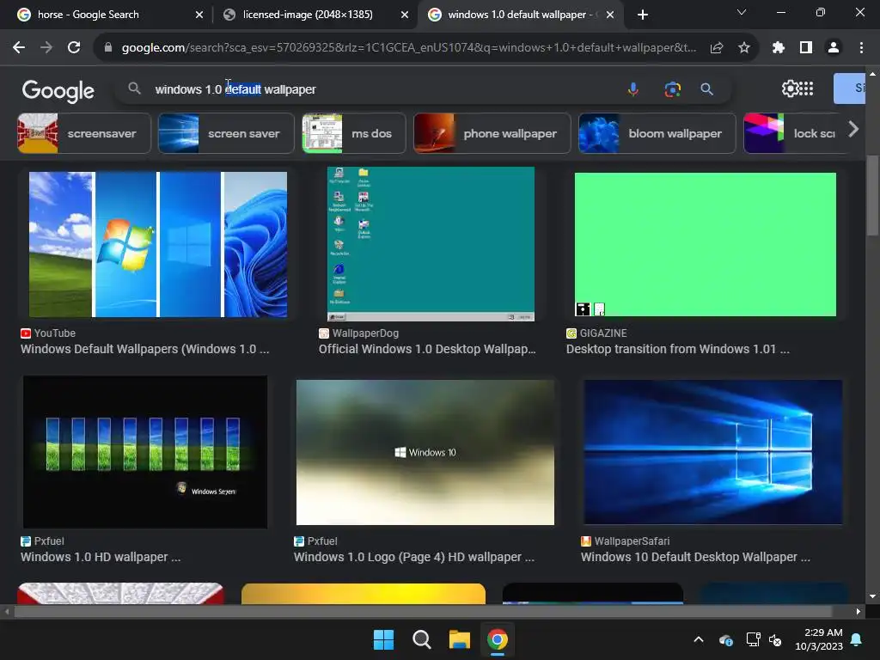880x660 pixels.
Task: Close the windows 1.0 default wallpaper tab
Action: tap(610, 15)
